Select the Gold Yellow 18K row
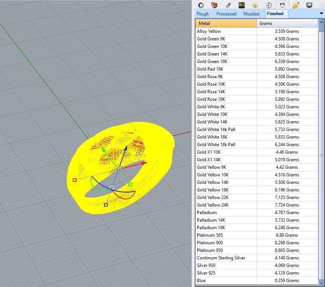 pyautogui.click(x=256, y=190)
